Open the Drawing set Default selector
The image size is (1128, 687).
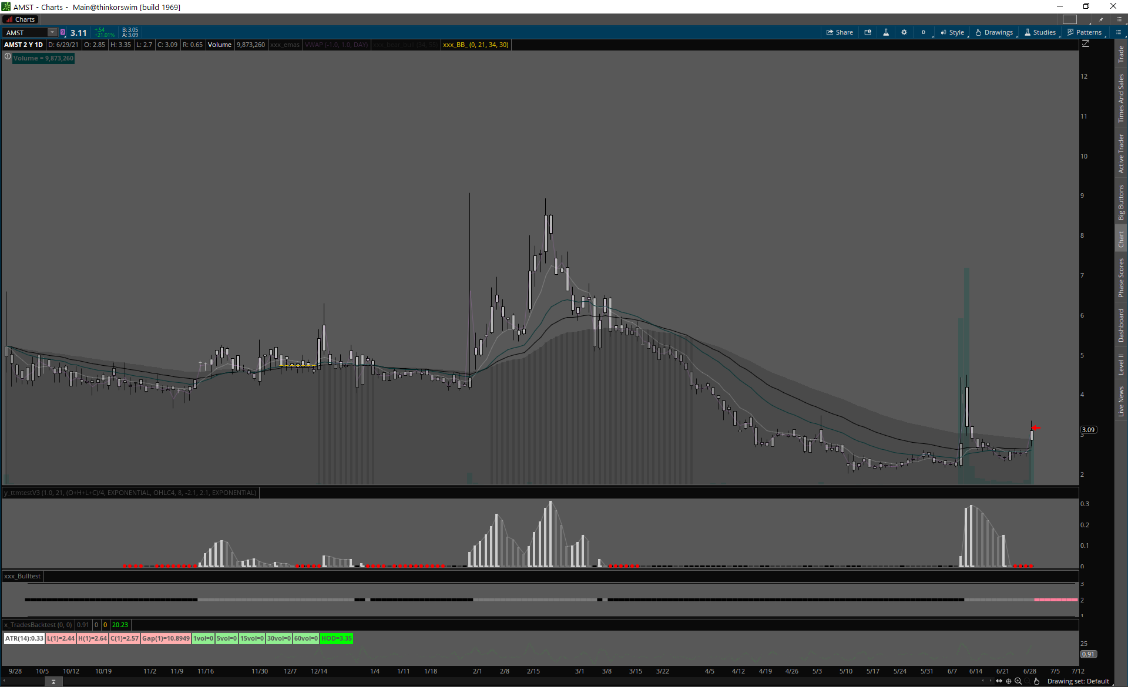pos(1078,681)
